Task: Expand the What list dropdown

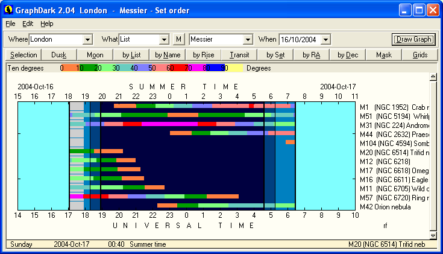Action: click(164, 40)
